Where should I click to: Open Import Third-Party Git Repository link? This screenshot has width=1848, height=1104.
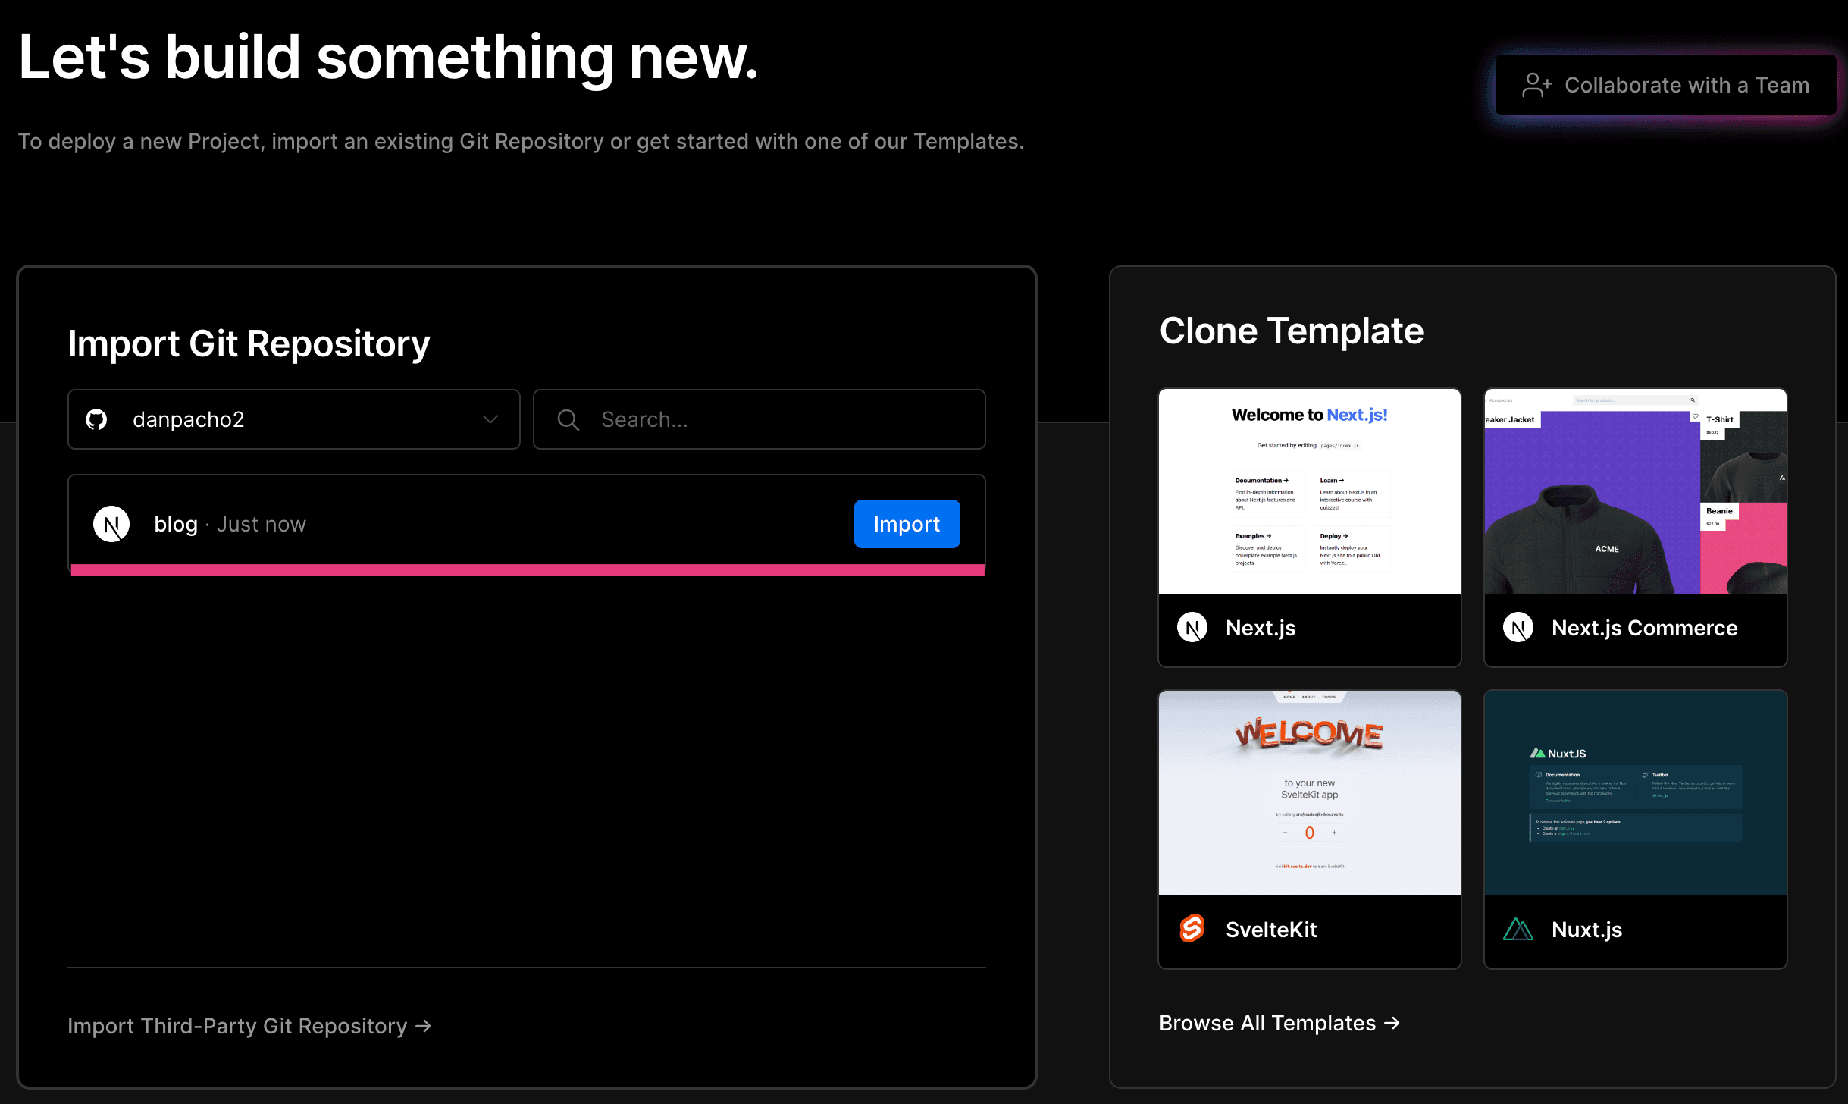pyautogui.click(x=249, y=1026)
